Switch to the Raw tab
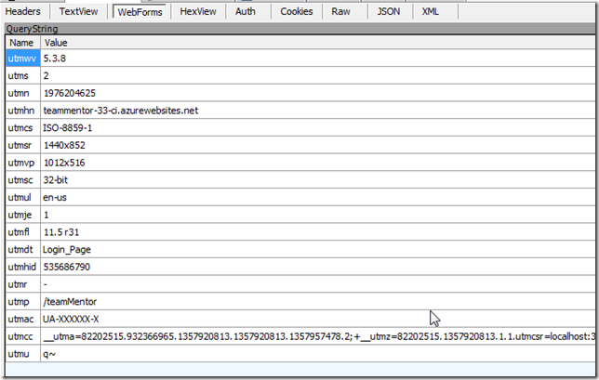The width and height of the screenshot is (599, 380). [x=340, y=11]
